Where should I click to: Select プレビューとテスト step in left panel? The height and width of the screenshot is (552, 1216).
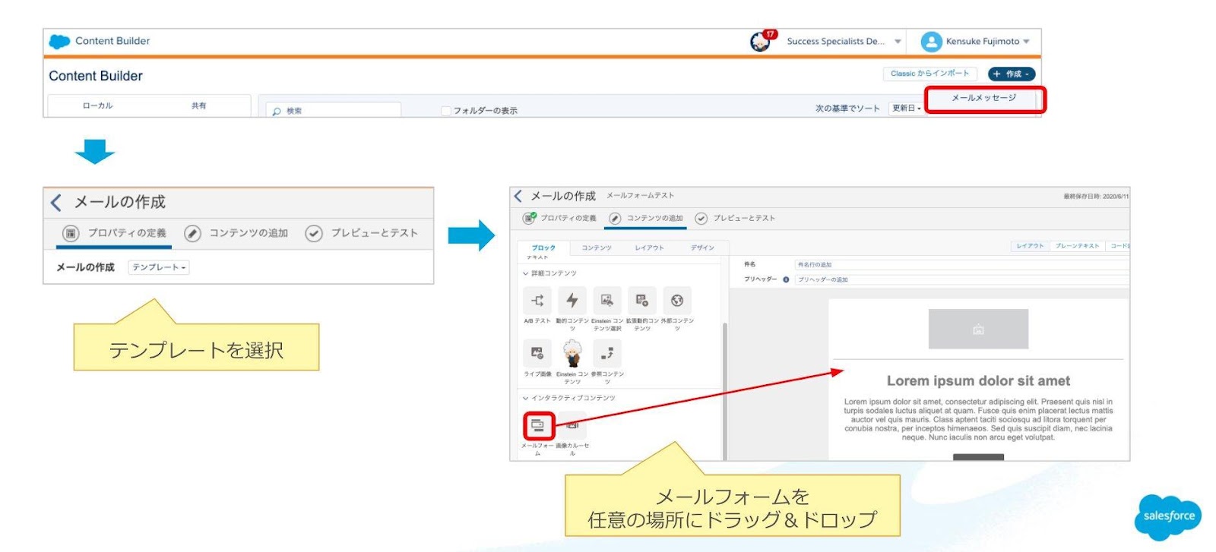tap(362, 233)
